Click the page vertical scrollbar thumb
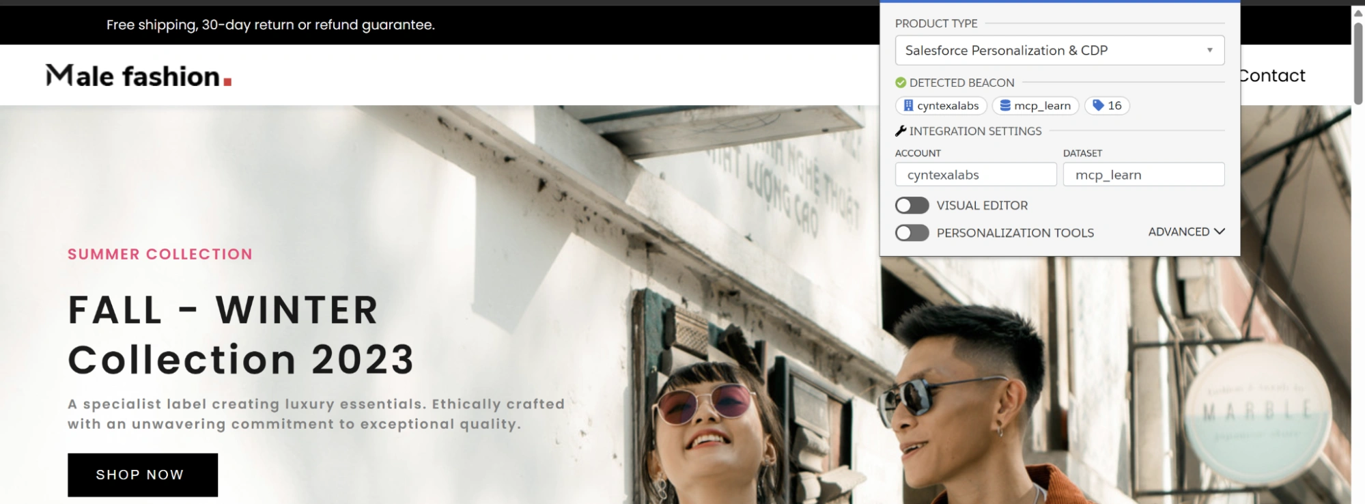 point(1358,63)
